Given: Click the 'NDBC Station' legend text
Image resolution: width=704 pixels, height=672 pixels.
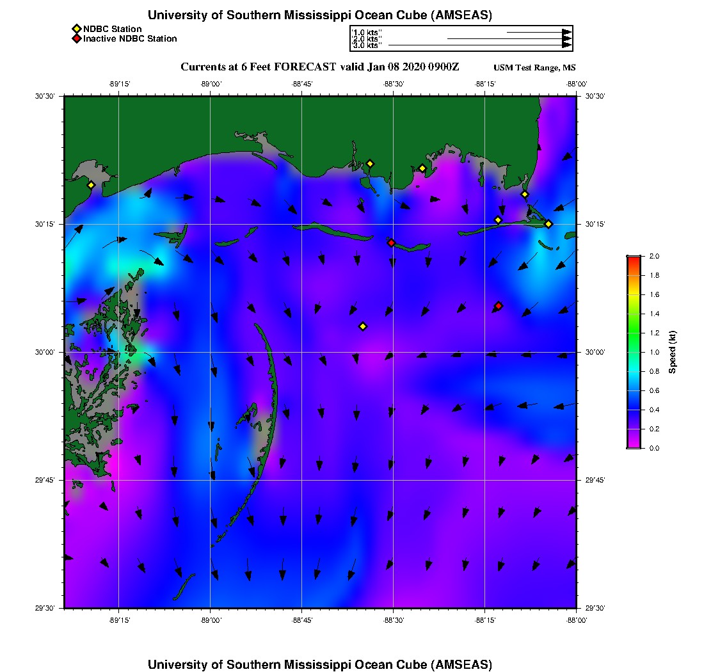Looking at the screenshot, I should 112,29.
